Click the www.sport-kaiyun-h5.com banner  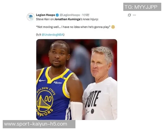tap(39, 124)
